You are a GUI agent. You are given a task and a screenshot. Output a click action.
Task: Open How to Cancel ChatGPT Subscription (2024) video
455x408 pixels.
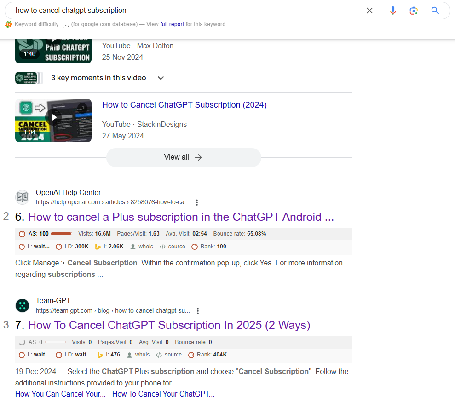click(184, 105)
